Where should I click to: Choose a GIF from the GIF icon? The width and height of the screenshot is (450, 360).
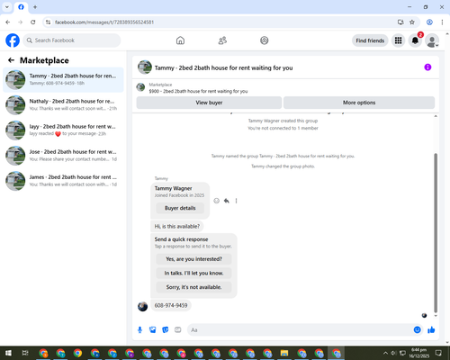pyautogui.click(x=178, y=330)
